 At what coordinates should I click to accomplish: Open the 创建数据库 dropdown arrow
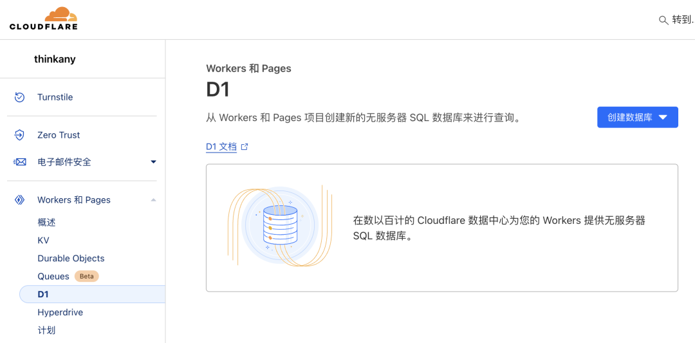point(663,117)
